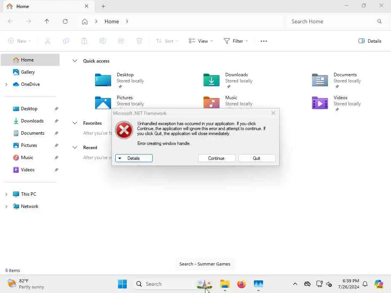Close the Microsoft .NET Framework dialog
The width and height of the screenshot is (391, 293).
tap(273, 113)
